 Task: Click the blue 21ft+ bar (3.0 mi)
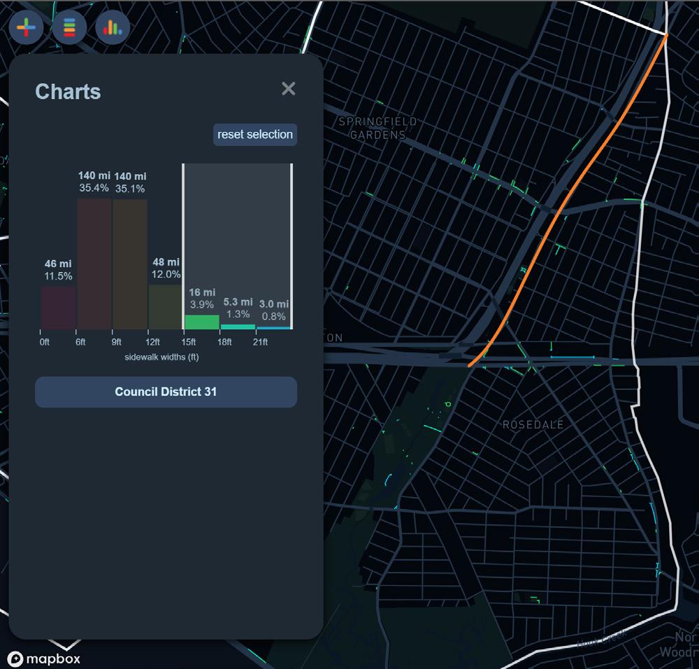pos(274,328)
